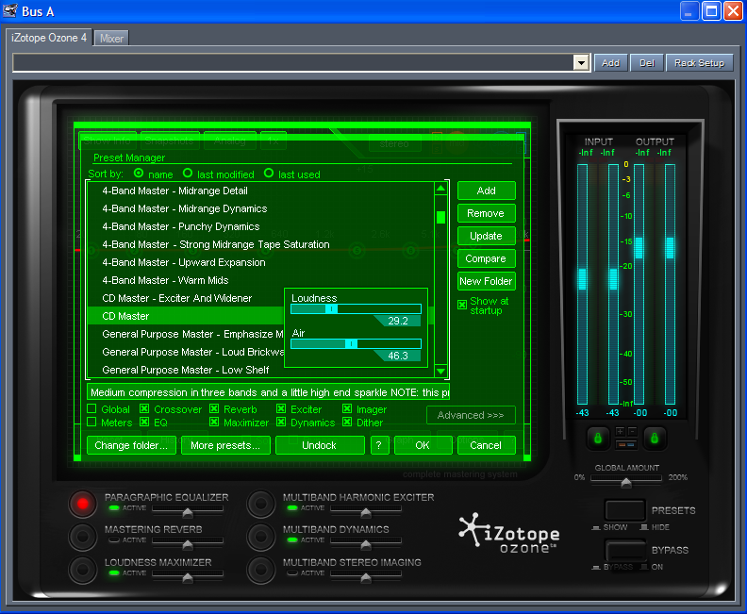Screen dimensions: 747x614
Task: Toggle Loudness Maximizer ACTIVE light
Action: [x=114, y=573]
